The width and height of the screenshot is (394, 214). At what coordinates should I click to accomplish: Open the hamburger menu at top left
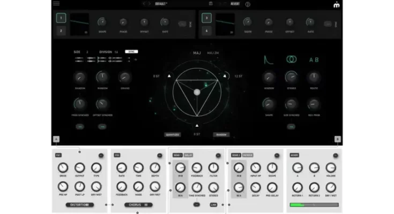[56, 4]
